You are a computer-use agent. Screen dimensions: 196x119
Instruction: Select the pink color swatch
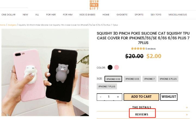point(117,67)
